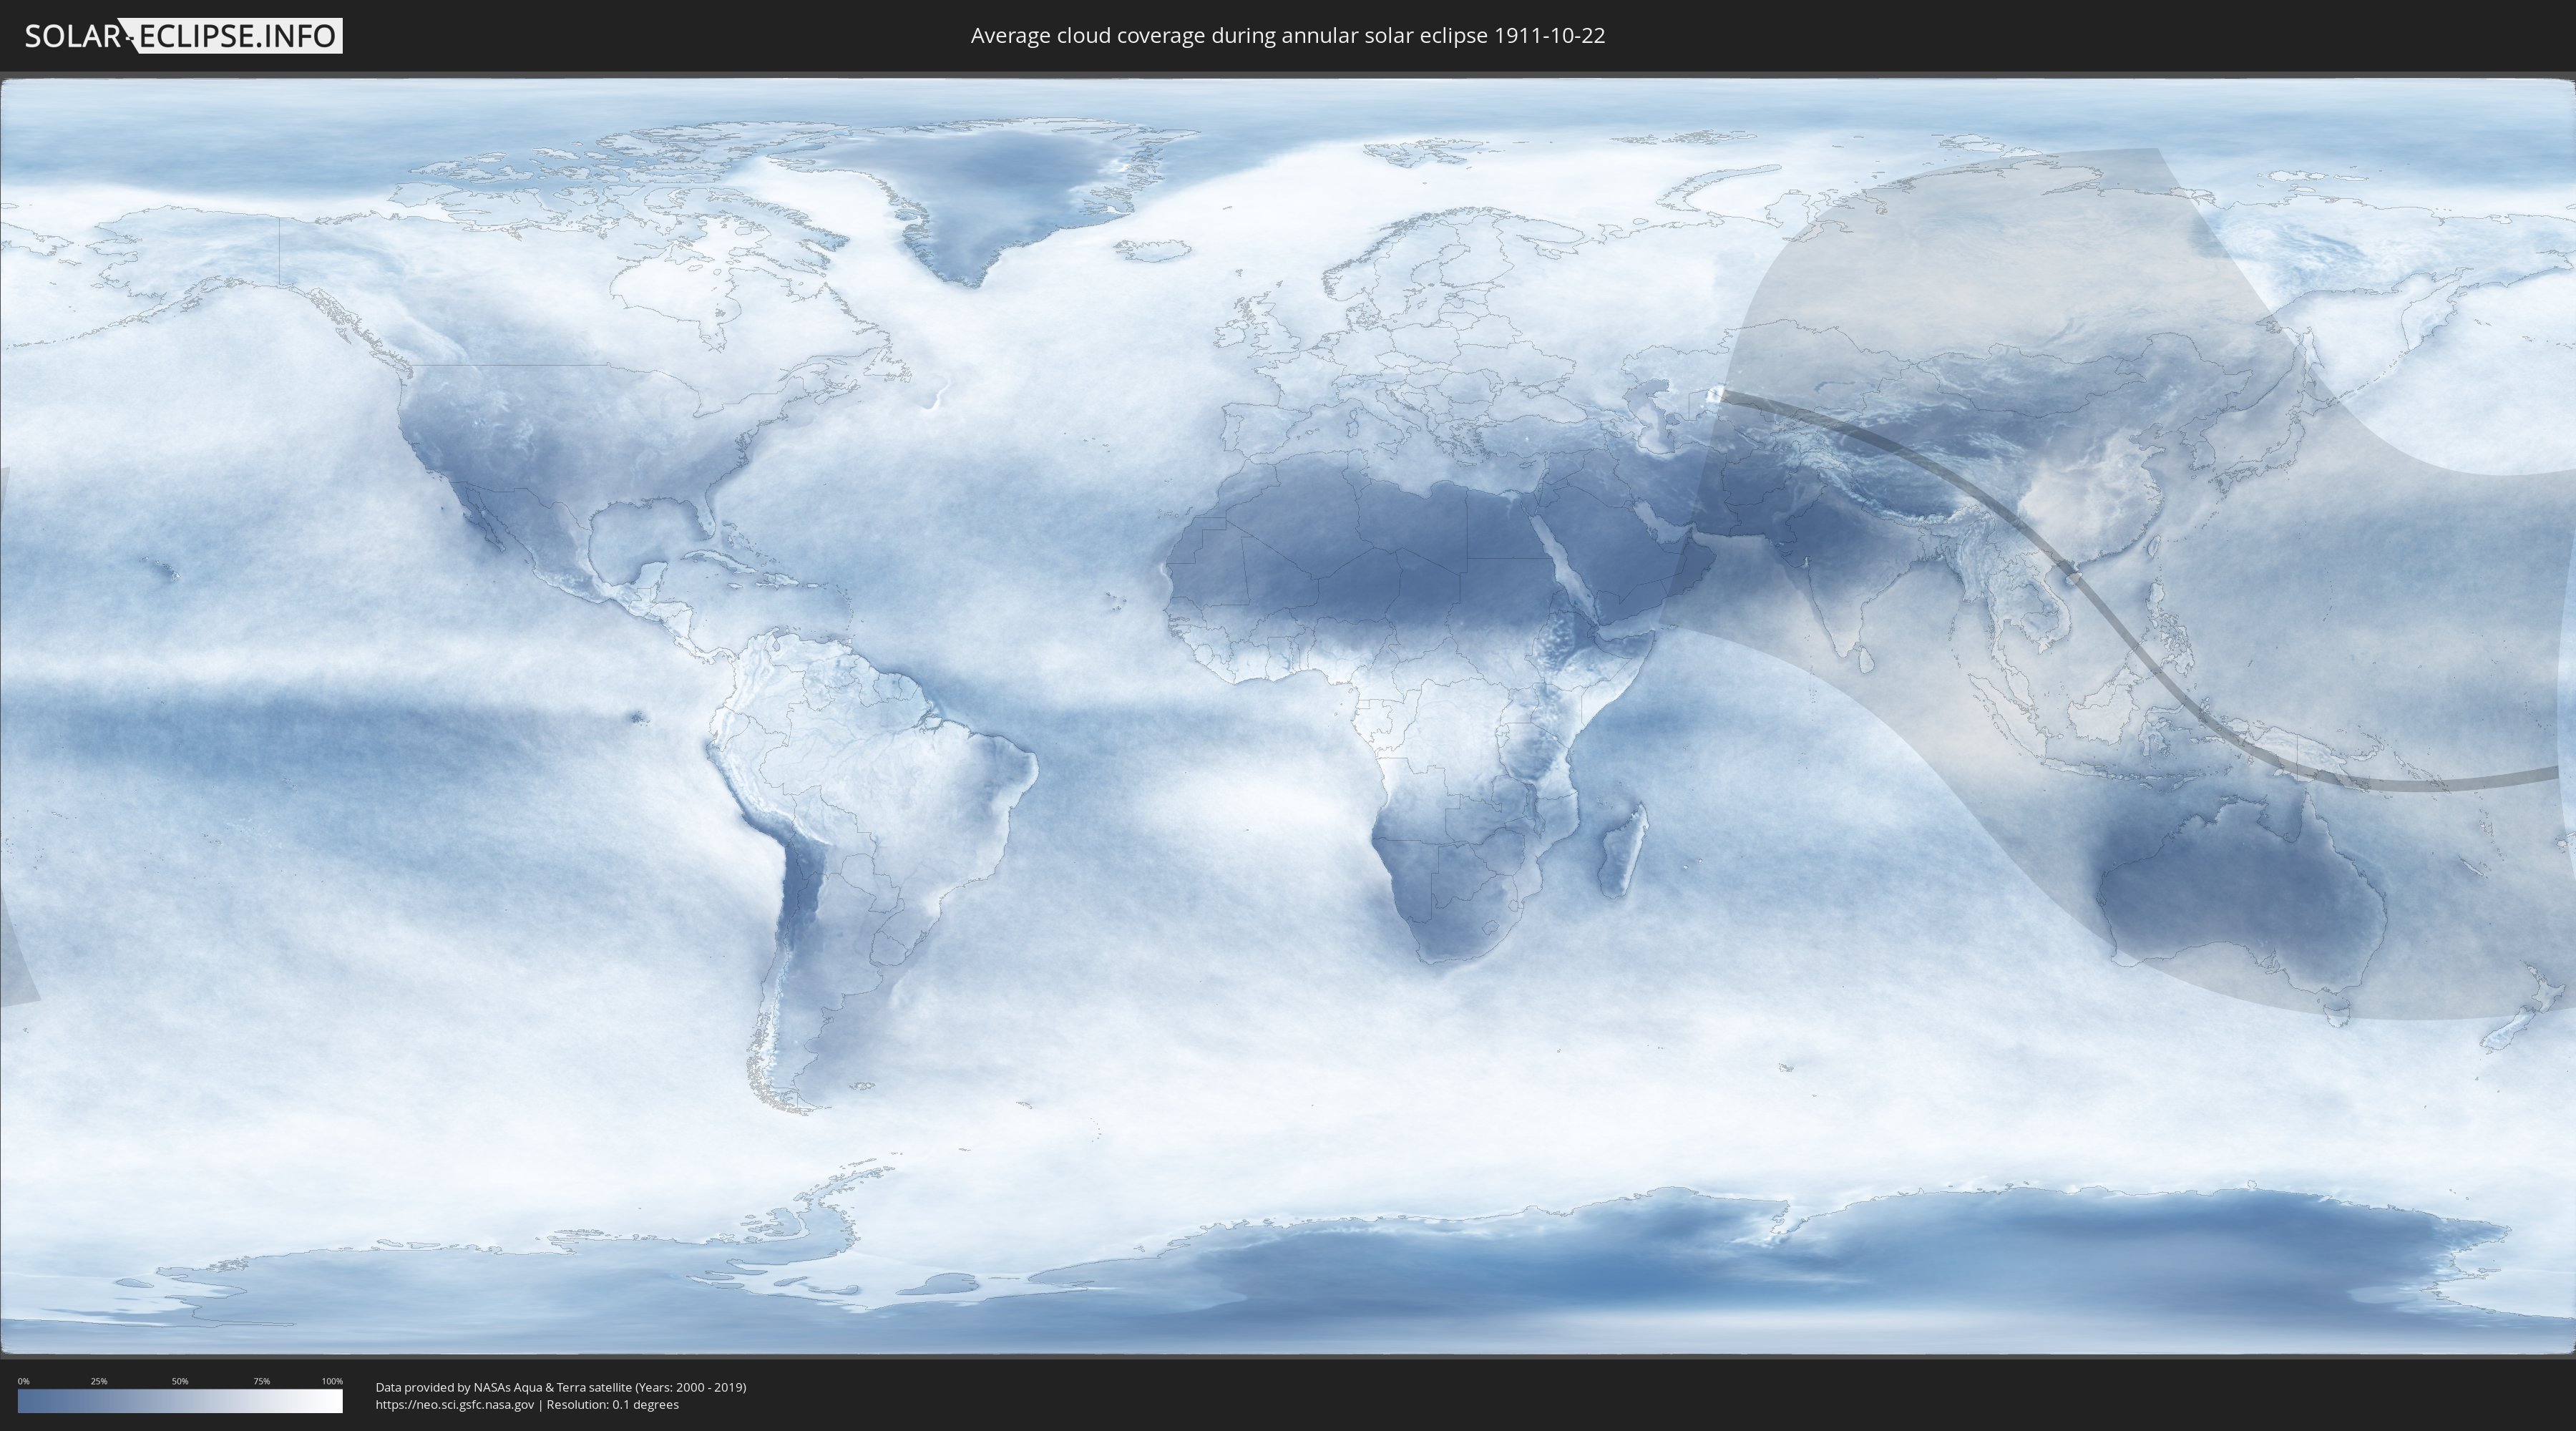Click the 100% legend label
Screen dimensions: 2576x1431
coord(332,1381)
